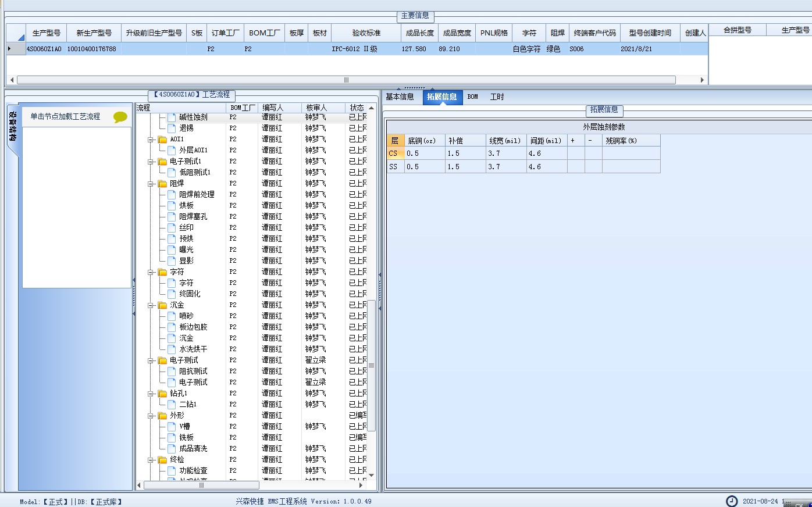Screen dimensions: 812x507
Task: Click 单击节点加载工艺流程 label
Action: pyautogui.click(x=65, y=117)
